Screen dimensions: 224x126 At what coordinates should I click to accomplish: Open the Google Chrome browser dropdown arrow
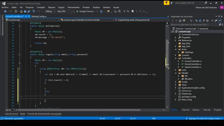95,12
